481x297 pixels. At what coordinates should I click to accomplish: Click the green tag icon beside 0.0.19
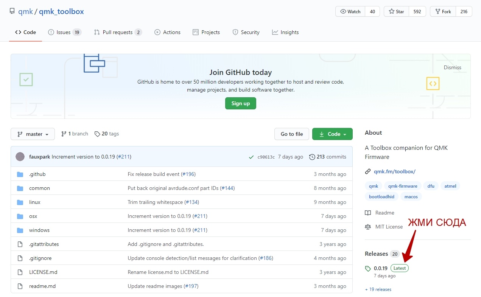coord(368,269)
